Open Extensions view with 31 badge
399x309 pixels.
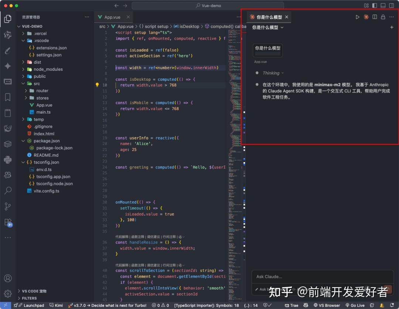click(7, 222)
